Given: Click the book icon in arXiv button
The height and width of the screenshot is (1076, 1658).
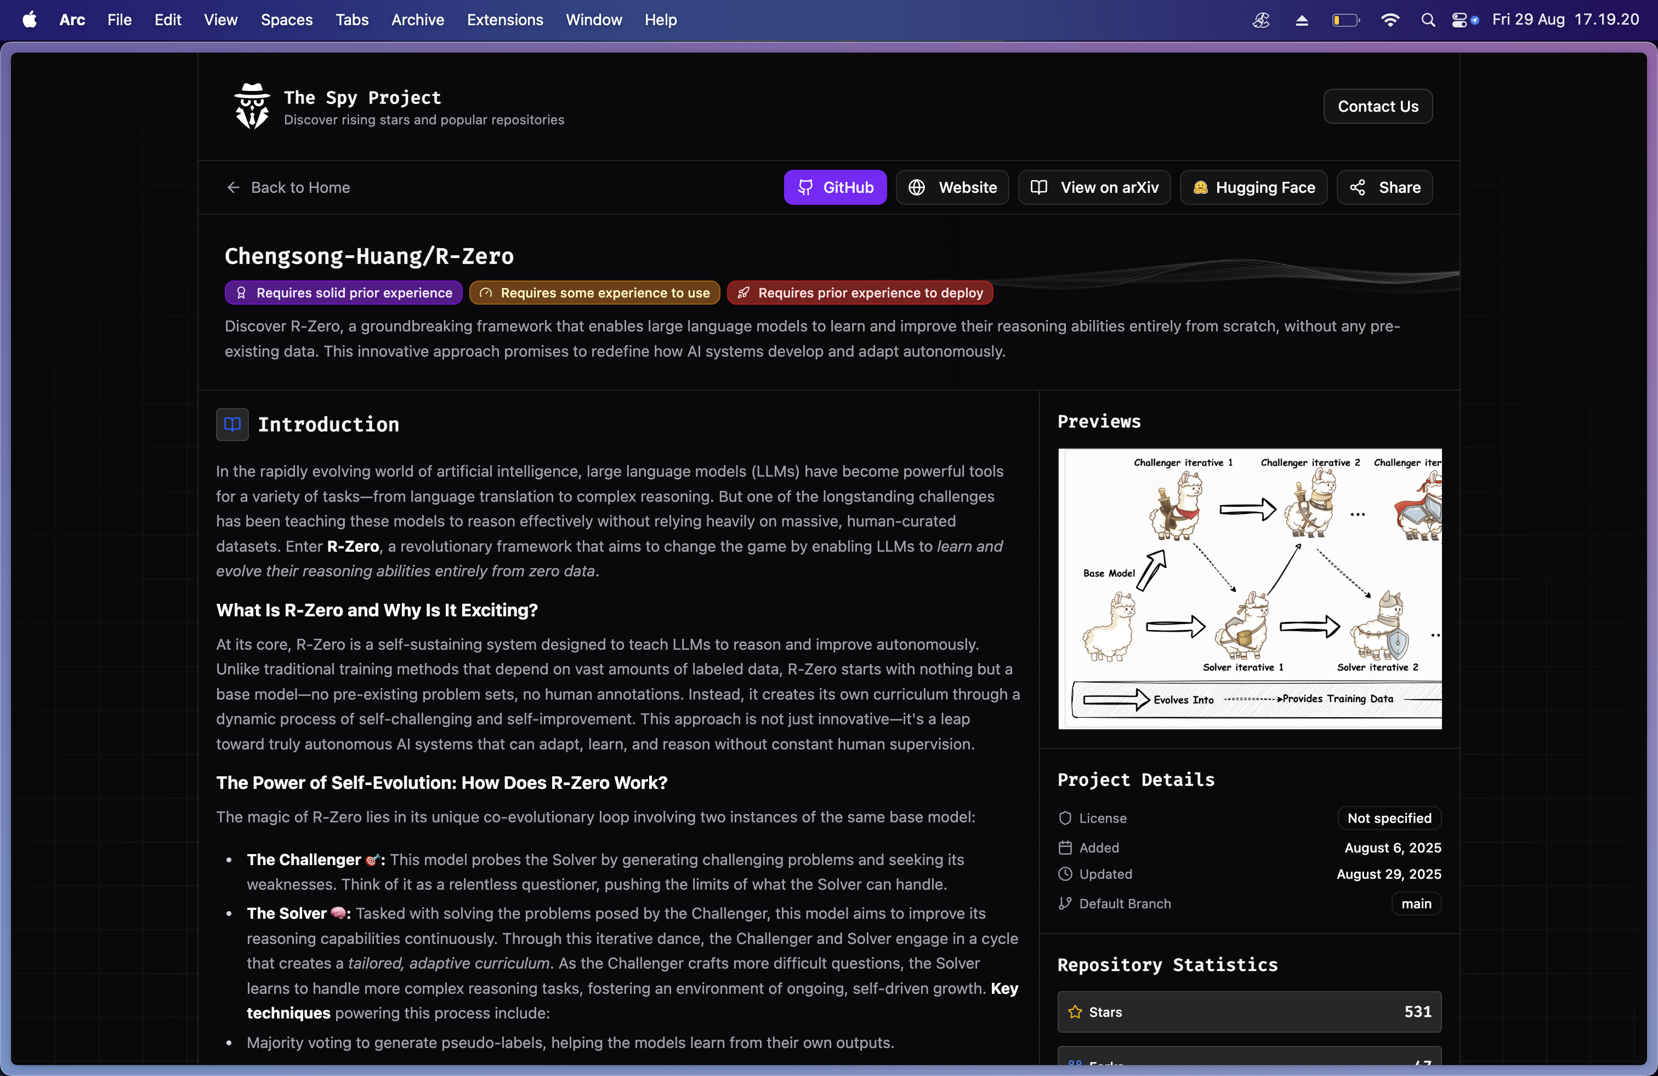Looking at the screenshot, I should [x=1038, y=187].
